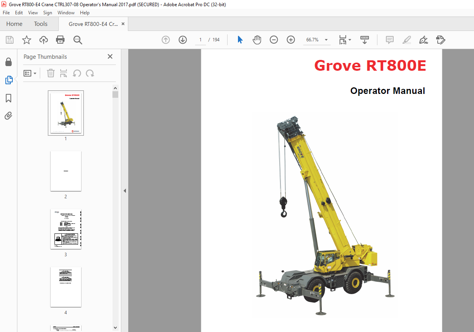Select the Highlight text pen tool
Image resolution: width=474 pixels, height=332 pixels.
(407, 40)
